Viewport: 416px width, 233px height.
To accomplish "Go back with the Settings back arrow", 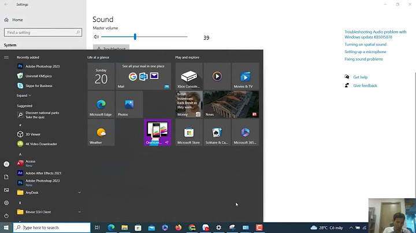I will [x=6, y=5].
